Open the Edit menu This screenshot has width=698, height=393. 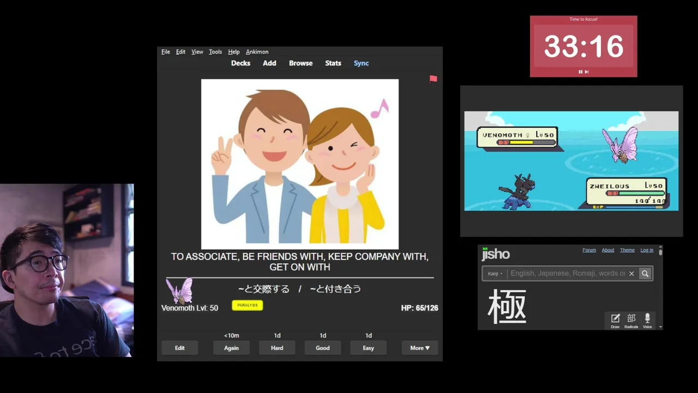180,52
